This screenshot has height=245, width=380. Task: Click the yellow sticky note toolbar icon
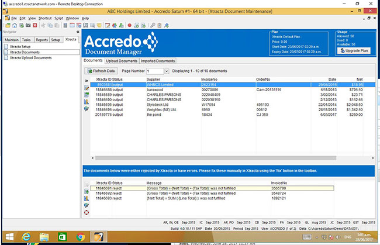click(99, 25)
